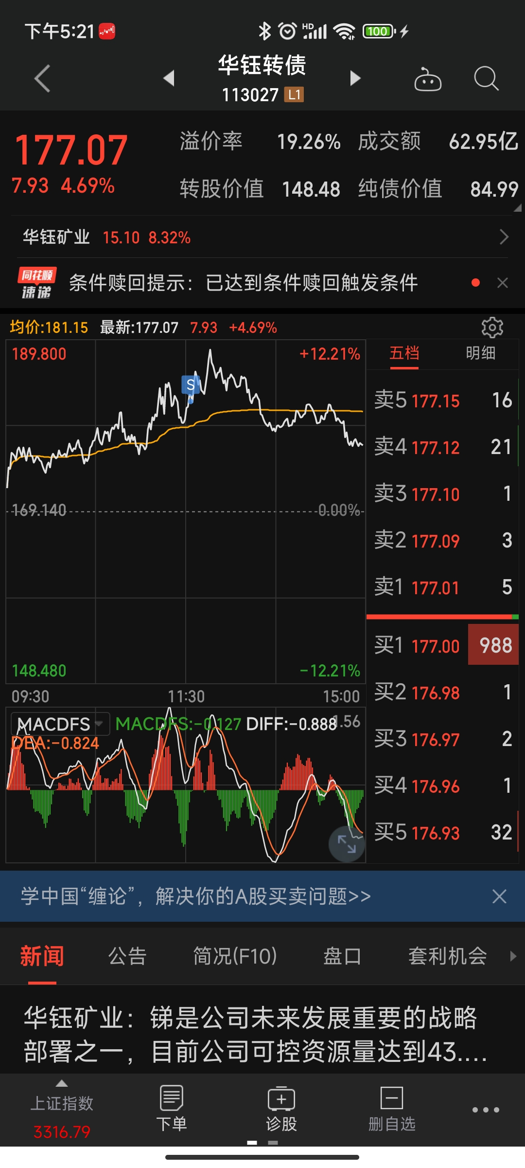This screenshot has height=1168, width=525.
Task: Close the 缠论 promotional banner
Action: [x=499, y=896]
